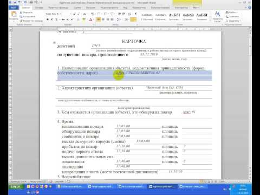Click the Bullets list icon
Image resolution: width=260 pixels, height=195 pixels.
point(99,14)
